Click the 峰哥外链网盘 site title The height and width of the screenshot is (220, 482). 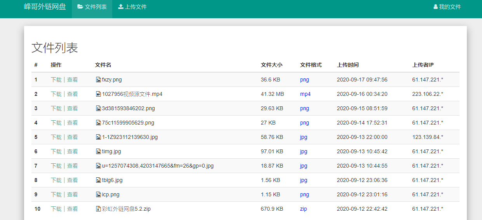45,7
